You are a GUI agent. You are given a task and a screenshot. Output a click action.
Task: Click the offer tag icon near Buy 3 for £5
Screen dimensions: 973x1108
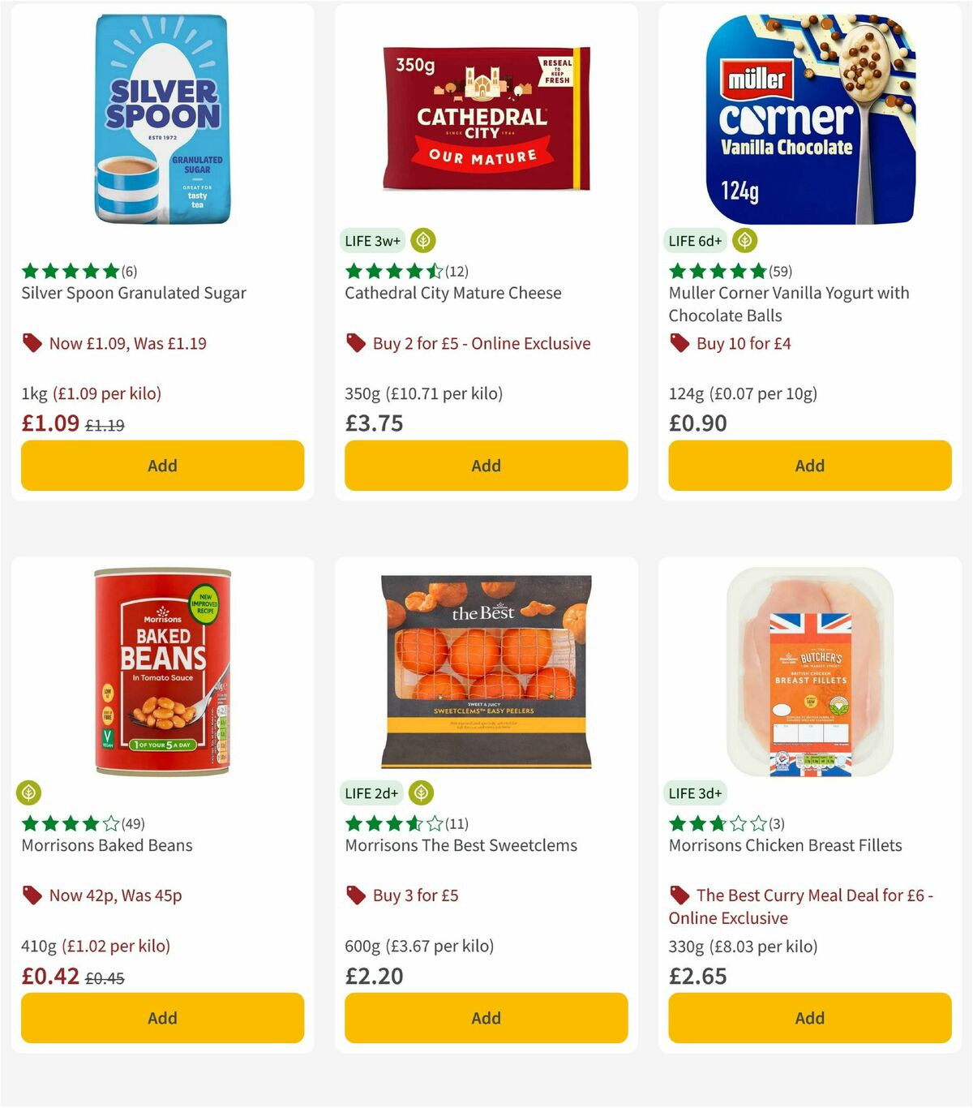click(355, 895)
